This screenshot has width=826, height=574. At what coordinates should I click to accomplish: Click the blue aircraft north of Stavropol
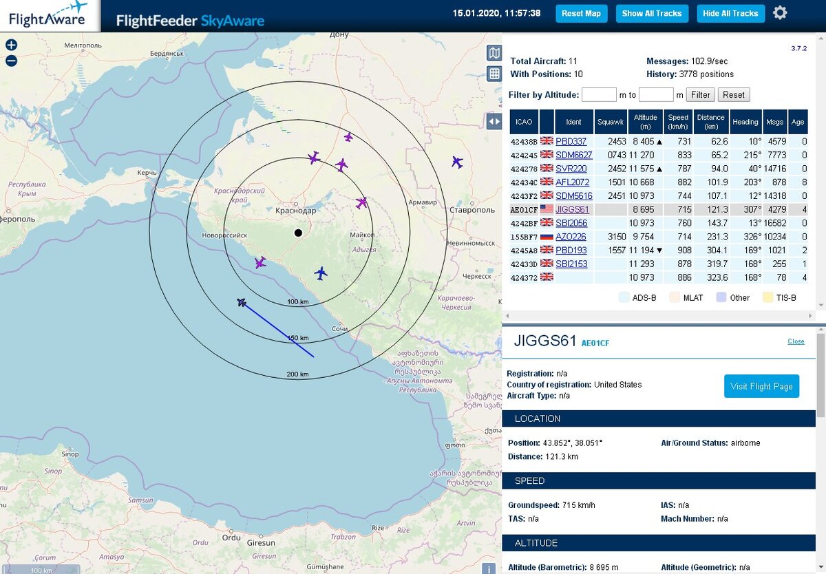[457, 162]
